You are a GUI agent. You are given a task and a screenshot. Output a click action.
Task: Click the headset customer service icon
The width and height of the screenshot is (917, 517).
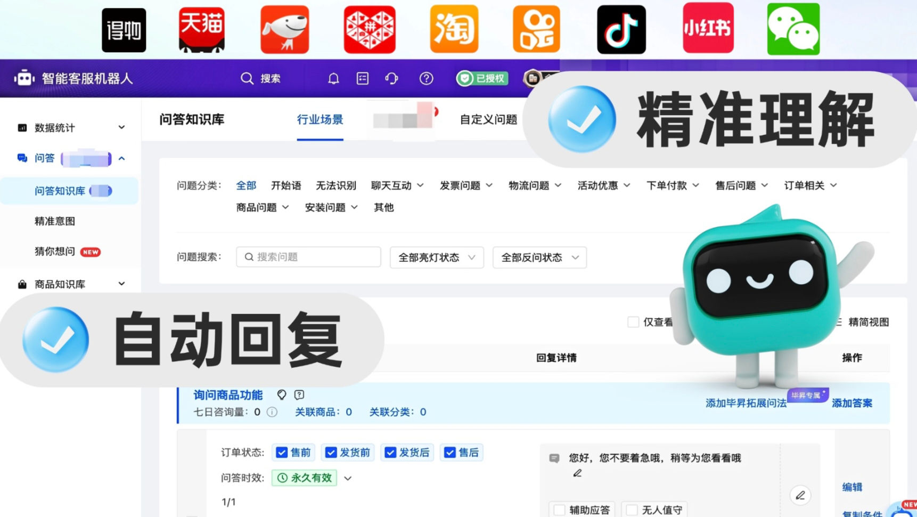391,79
